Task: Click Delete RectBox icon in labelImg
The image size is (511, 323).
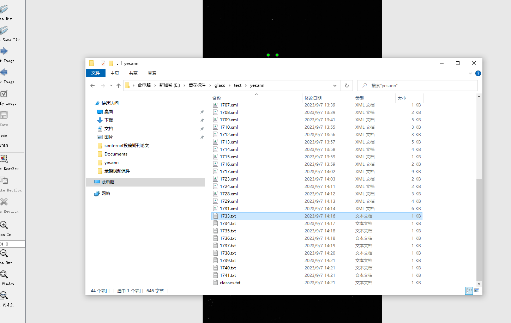Action: (4, 202)
